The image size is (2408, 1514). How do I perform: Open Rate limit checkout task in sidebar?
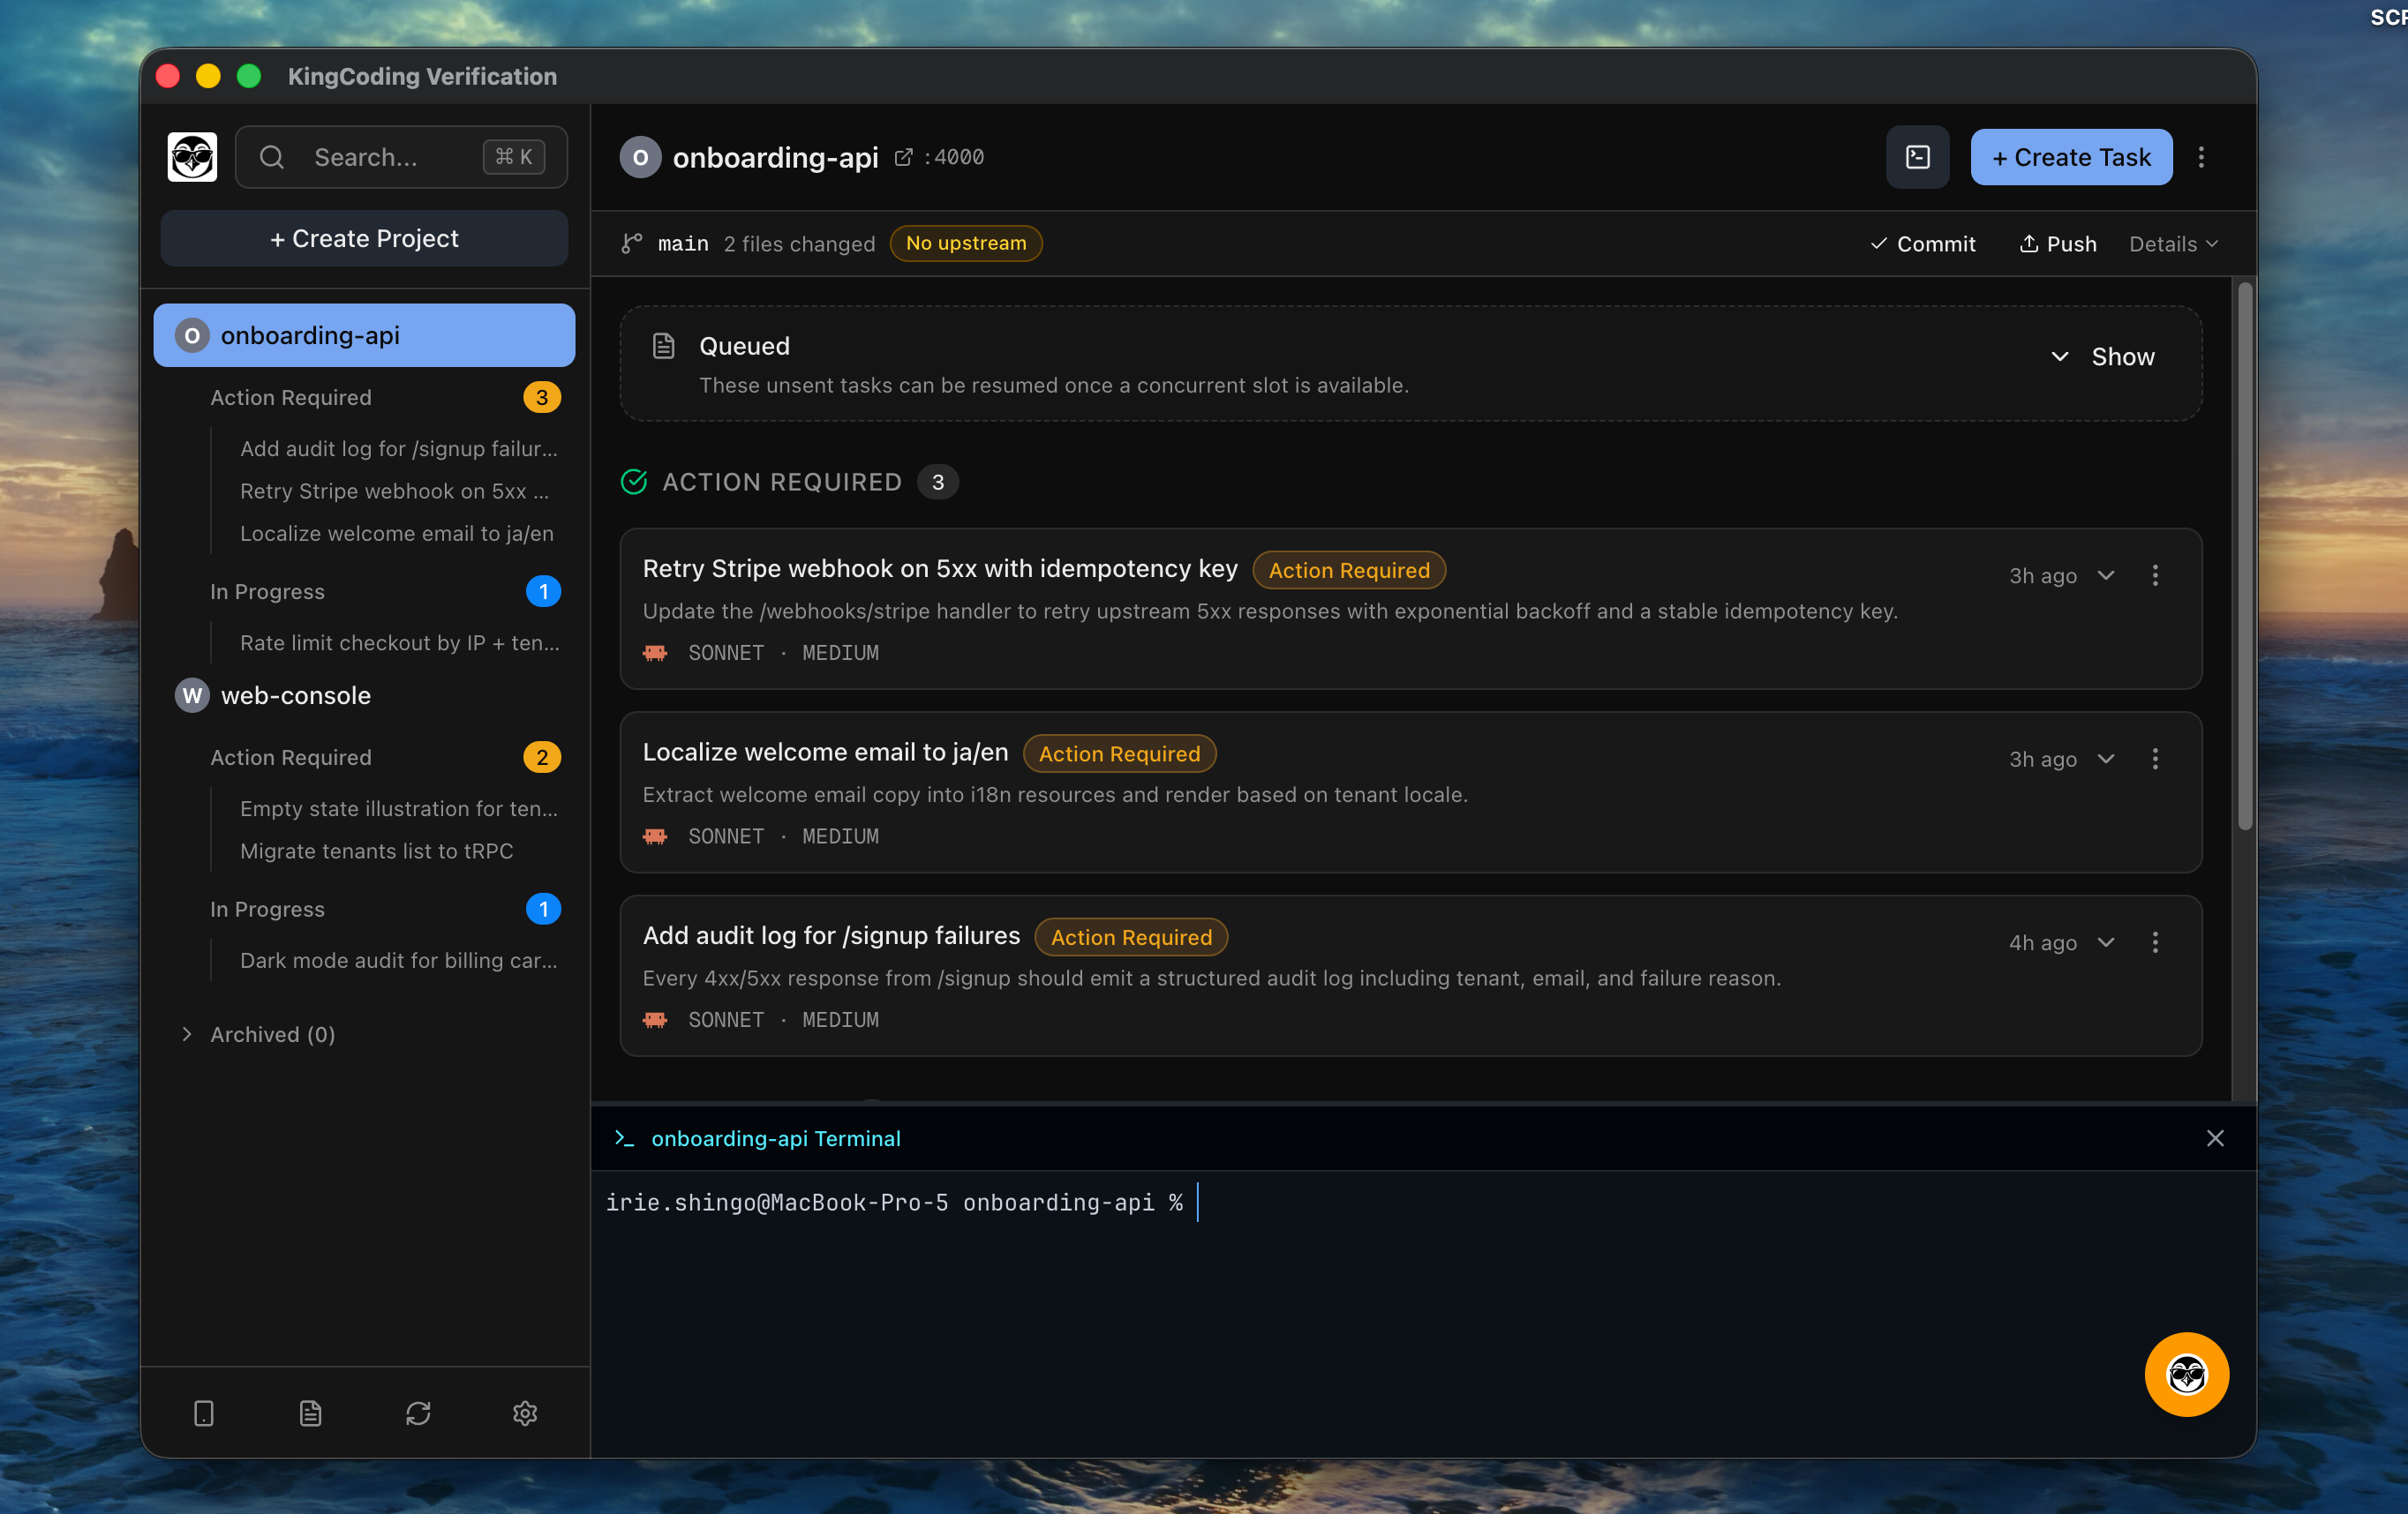pyautogui.click(x=399, y=642)
